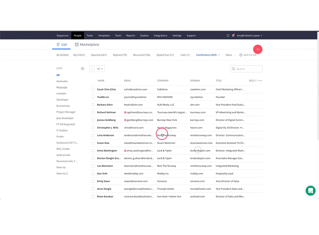Check the box for Lena Anderson
The height and width of the screenshot is (235, 319).
pos(93,135)
